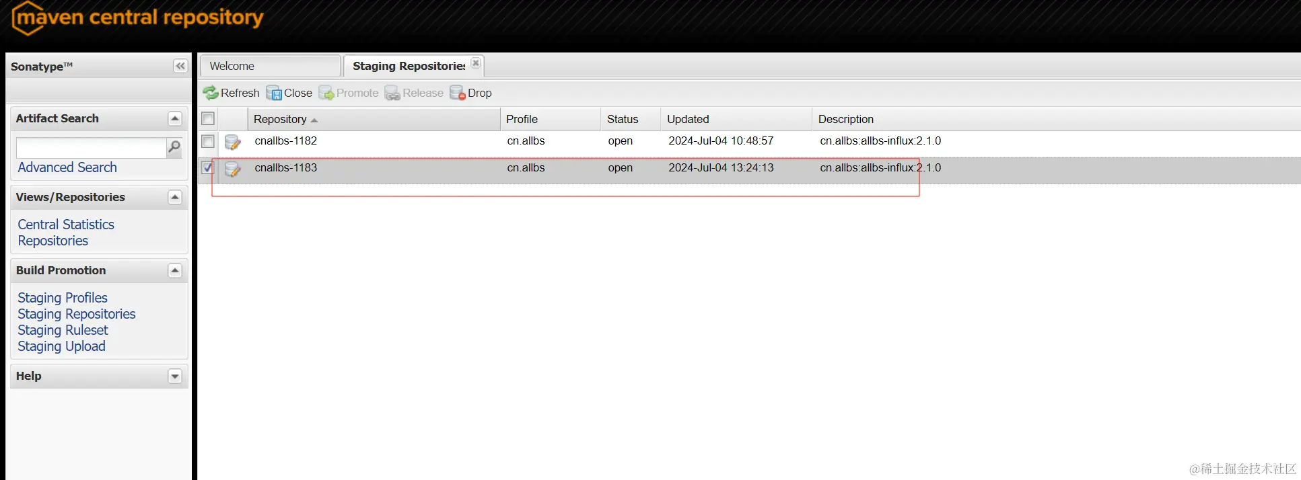Expand the Help panel
1301x480 pixels.
(175, 376)
